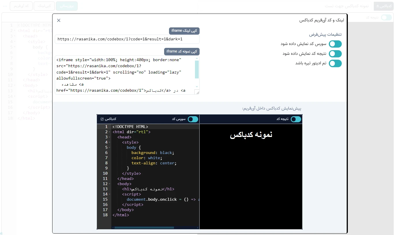This screenshot has width=396, height=235.
Task: Collapse line 14 fold arrow in background editor
Action: pos(15,97)
